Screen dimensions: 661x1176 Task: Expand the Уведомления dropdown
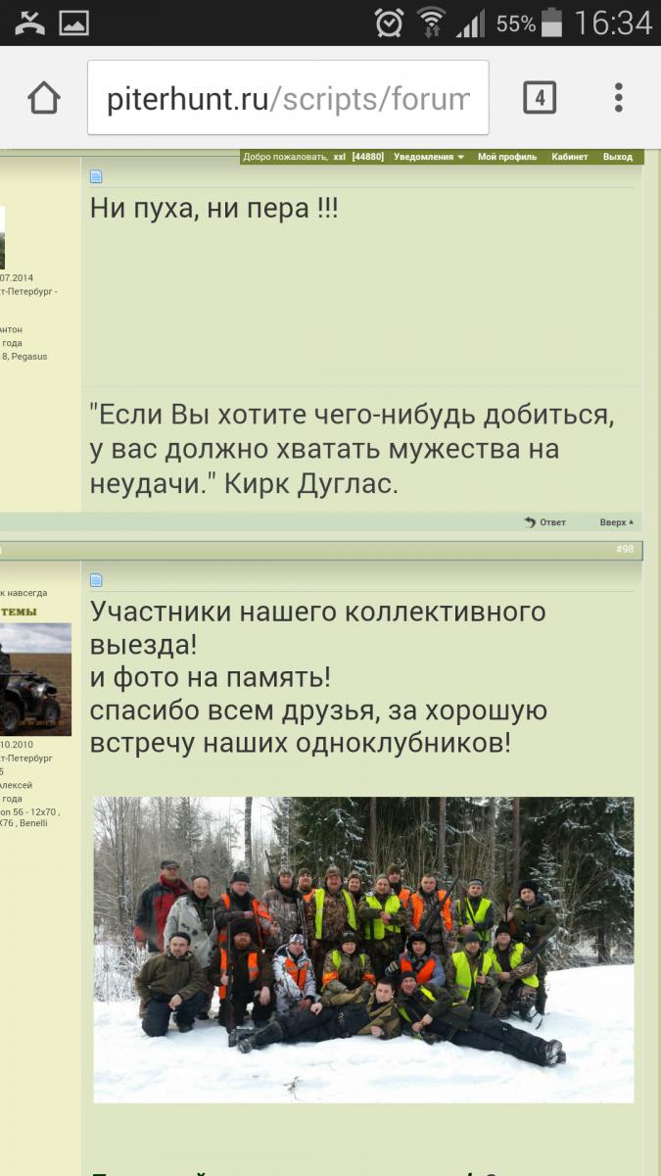pos(430,157)
